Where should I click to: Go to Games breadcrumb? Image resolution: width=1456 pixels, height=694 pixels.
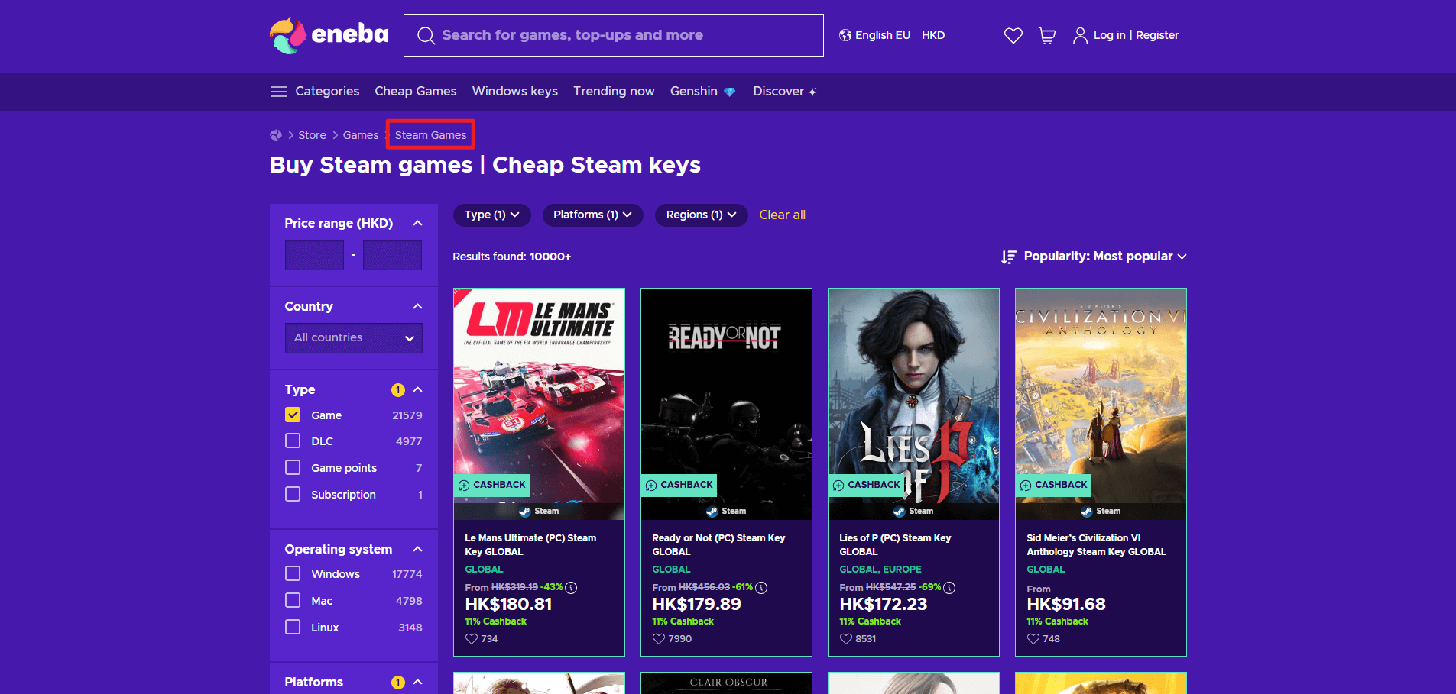pyautogui.click(x=361, y=135)
